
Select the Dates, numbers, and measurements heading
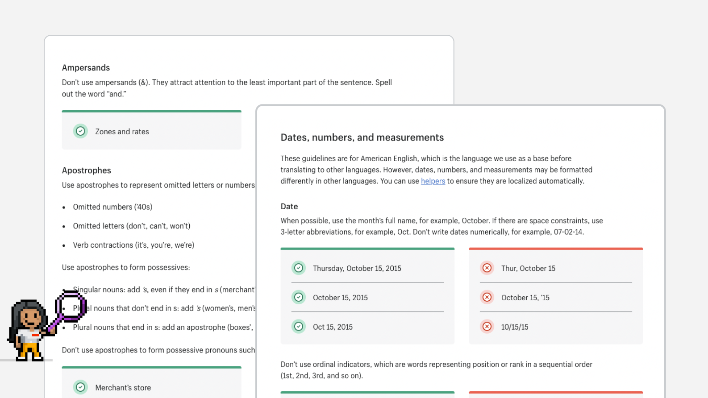tap(362, 137)
